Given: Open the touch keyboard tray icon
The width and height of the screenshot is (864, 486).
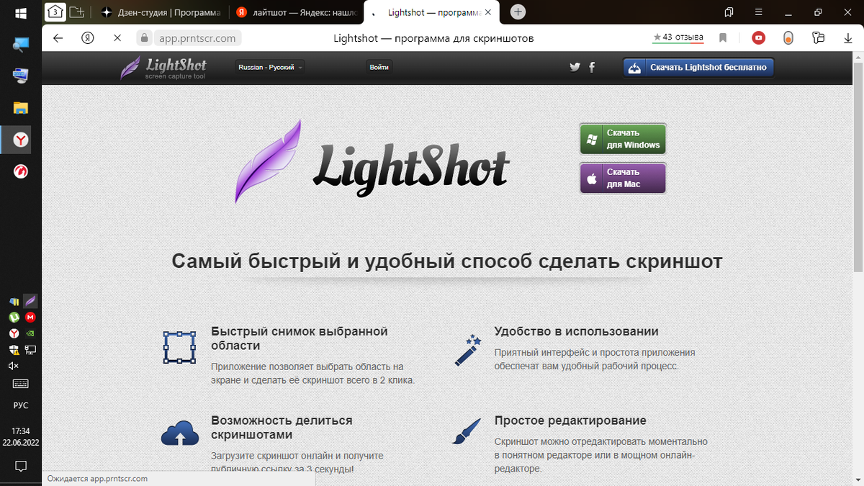Looking at the screenshot, I should [21, 384].
